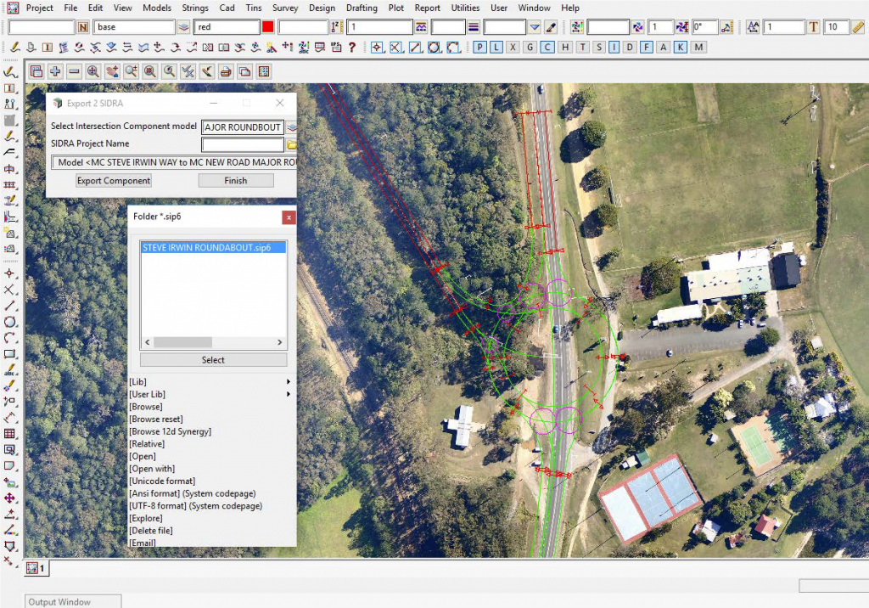Image resolution: width=869 pixels, height=608 pixels.
Task: Select STEVE IRWIN ROUNDABOUT.sip6 file
Action: [206, 247]
